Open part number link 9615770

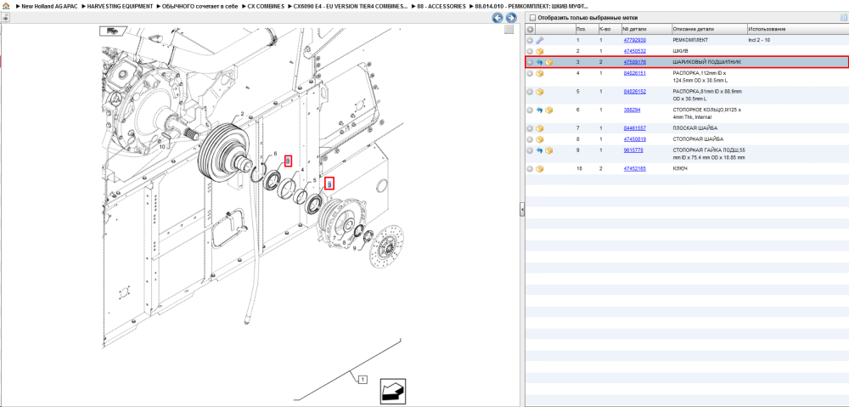pyautogui.click(x=633, y=150)
